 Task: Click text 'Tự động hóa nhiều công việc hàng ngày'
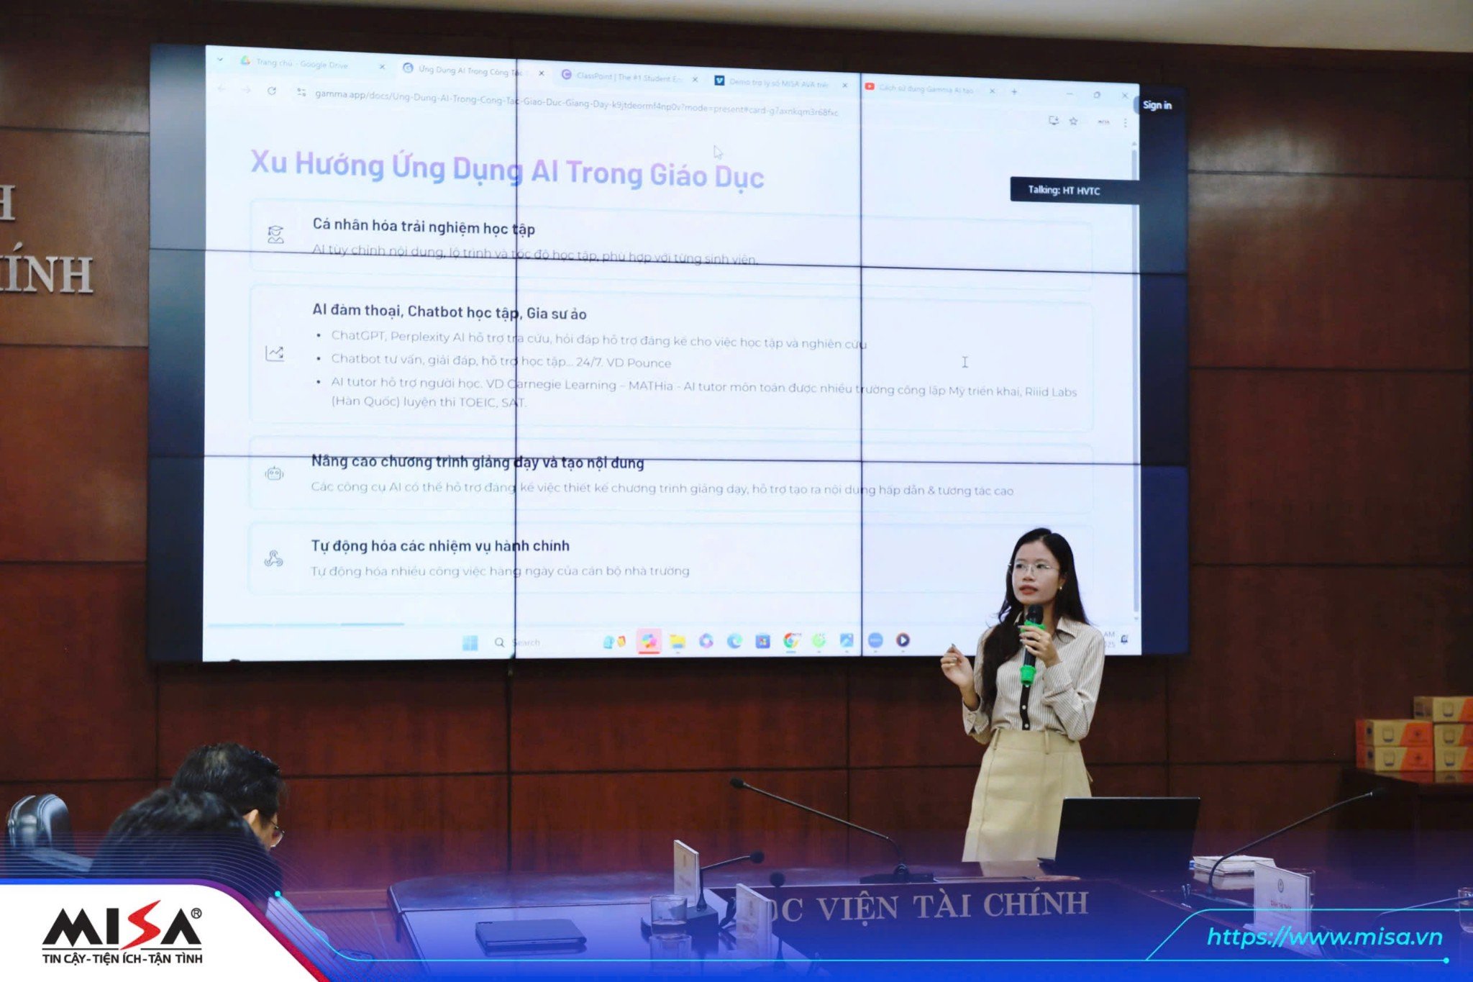pos(500,570)
